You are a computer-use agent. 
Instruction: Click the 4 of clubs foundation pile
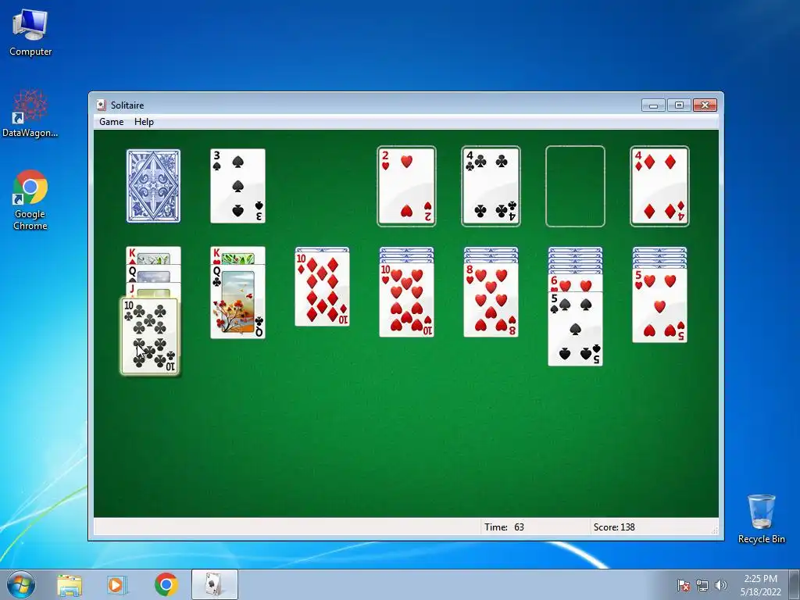[x=491, y=186]
